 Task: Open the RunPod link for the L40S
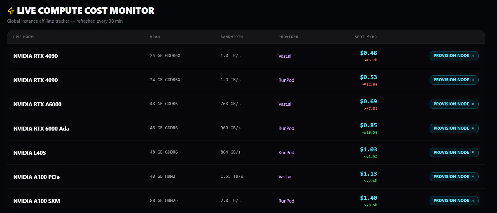(x=286, y=153)
